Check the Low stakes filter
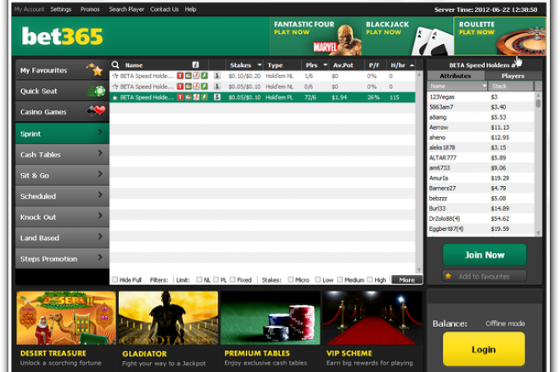The height and width of the screenshot is (372, 560). point(318,279)
